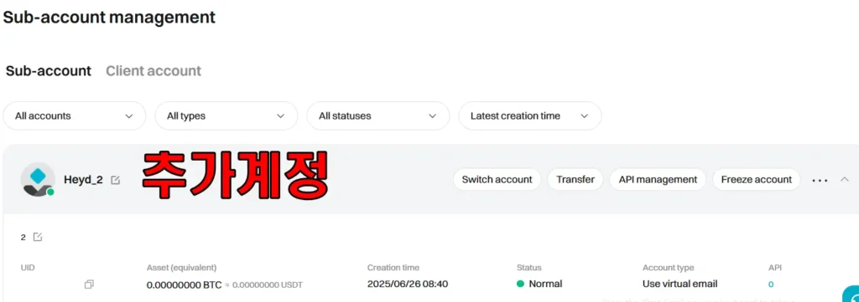Open the help chat bubble icon
The image size is (859, 302).
[x=851, y=294]
